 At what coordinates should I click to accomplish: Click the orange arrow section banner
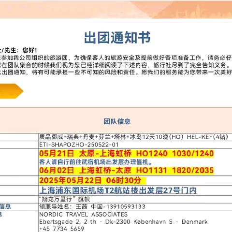point(12,91)
